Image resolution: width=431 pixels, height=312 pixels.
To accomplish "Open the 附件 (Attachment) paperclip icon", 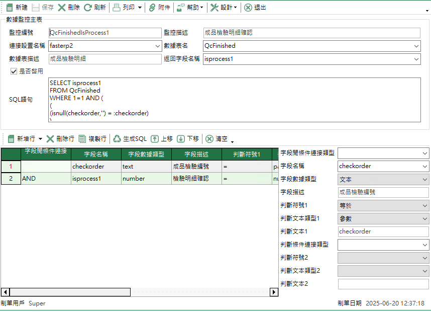I will pyautogui.click(x=152, y=8).
